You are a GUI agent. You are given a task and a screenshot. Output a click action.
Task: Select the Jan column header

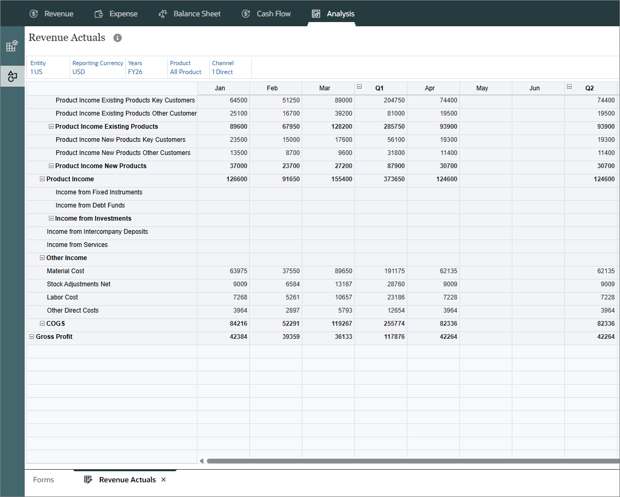(224, 88)
